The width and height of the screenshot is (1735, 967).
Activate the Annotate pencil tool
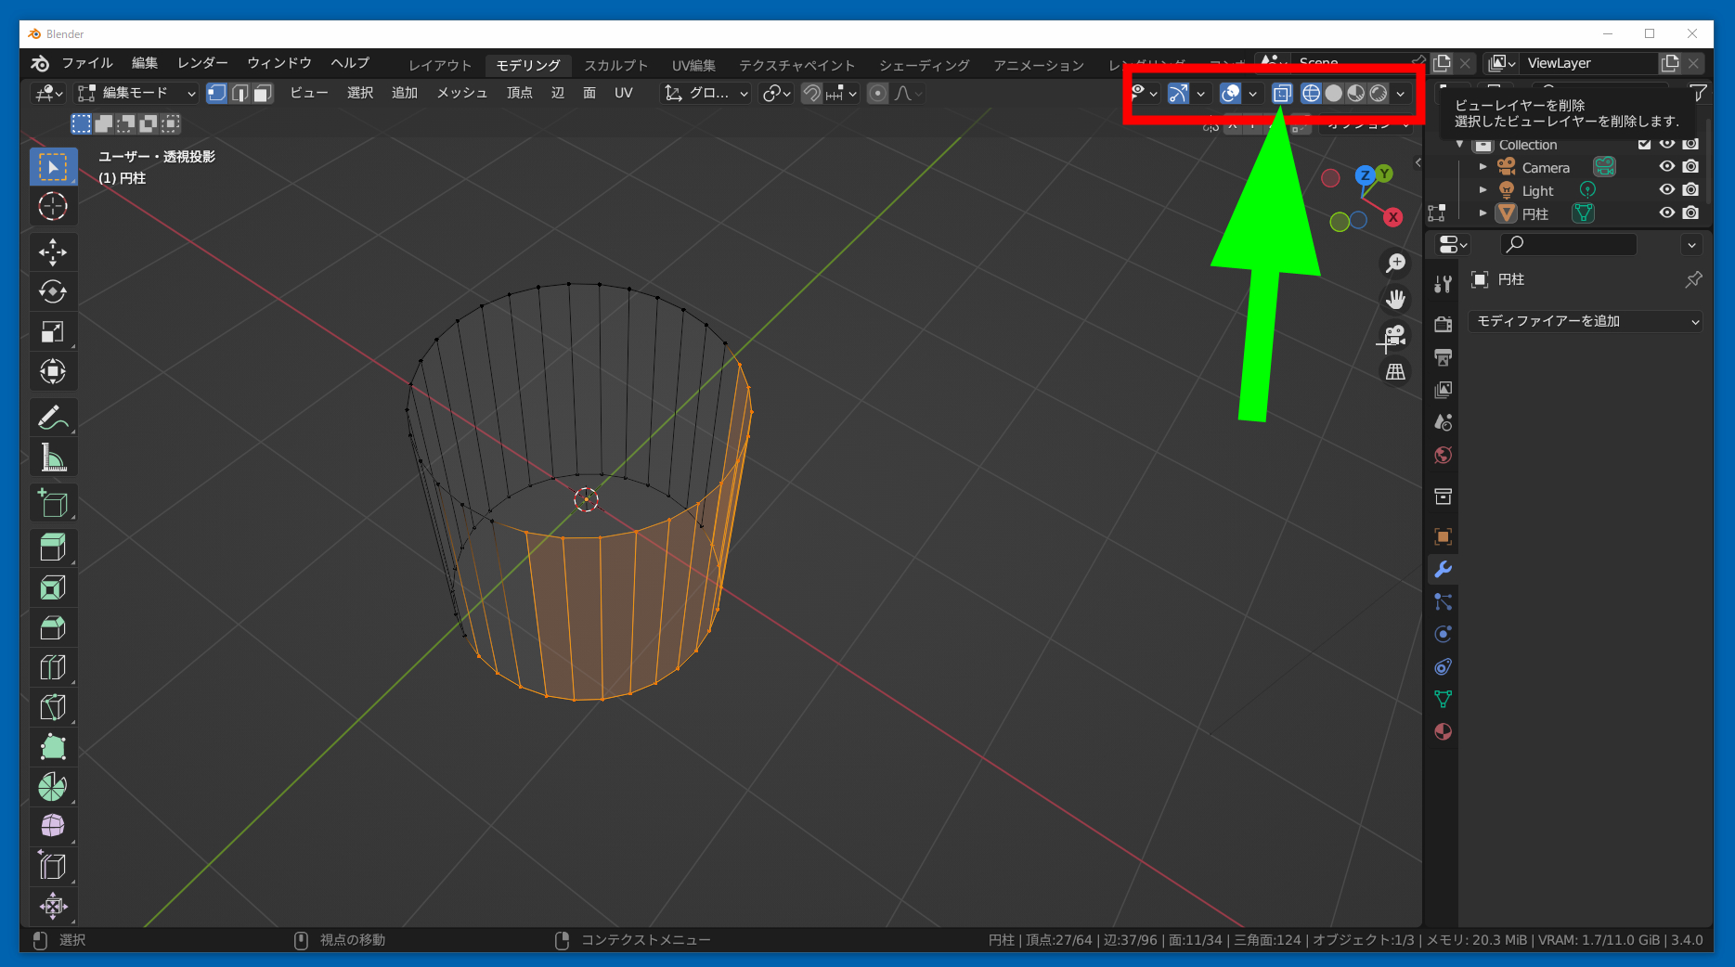(53, 418)
